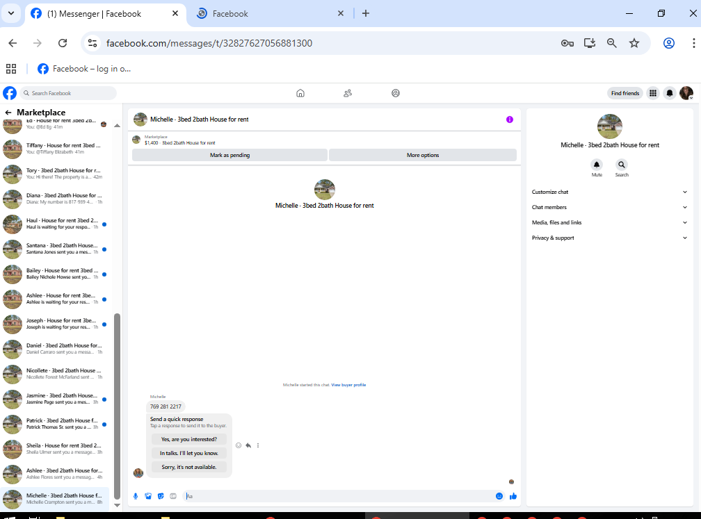701x519 pixels.
Task: Reload the page in browser
Action: click(63, 43)
